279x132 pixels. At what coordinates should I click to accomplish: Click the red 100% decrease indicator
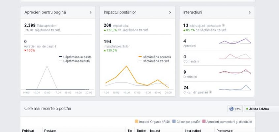[30, 50]
